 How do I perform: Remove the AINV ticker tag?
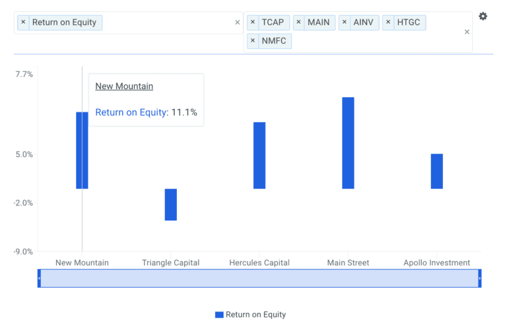[344, 22]
